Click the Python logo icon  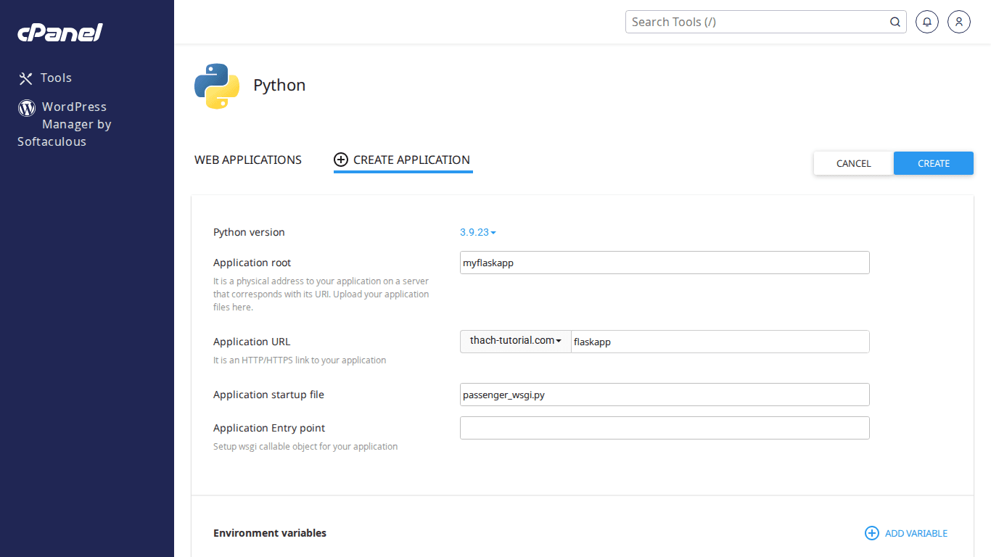(x=216, y=86)
